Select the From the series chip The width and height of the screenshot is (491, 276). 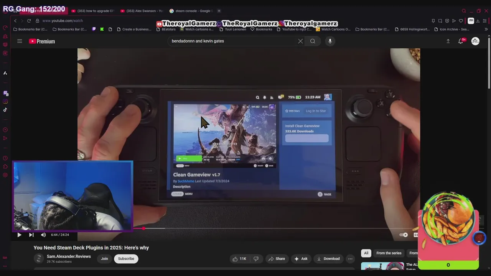pyautogui.click(x=389, y=253)
